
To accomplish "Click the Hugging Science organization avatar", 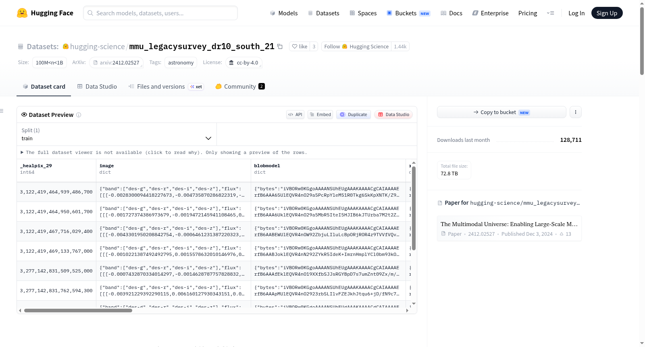I will (345, 46).
